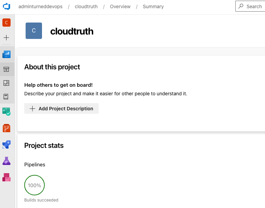Open the Repos icon in sidebar
265x208 pixels.
pyautogui.click(x=6, y=128)
